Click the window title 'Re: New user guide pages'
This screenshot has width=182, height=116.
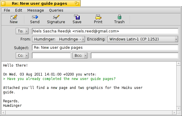tap(40, 4)
